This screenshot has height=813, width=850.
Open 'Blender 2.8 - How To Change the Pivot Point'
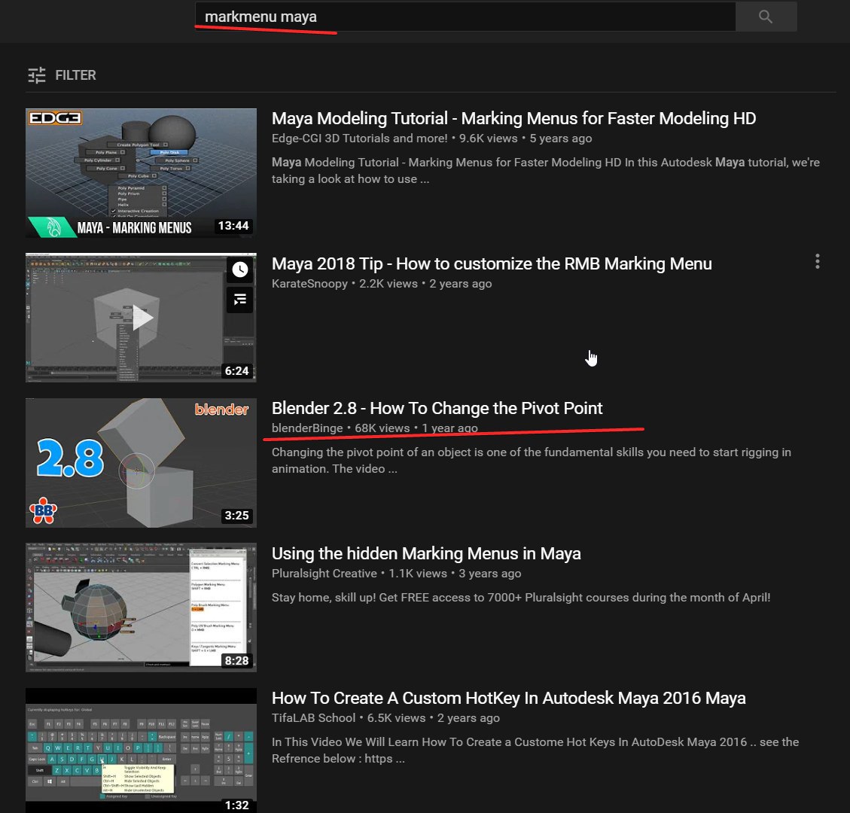tap(437, 408)
